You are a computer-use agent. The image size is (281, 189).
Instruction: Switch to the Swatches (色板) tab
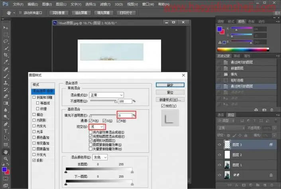pyautogui.click(x=252, y=21)
